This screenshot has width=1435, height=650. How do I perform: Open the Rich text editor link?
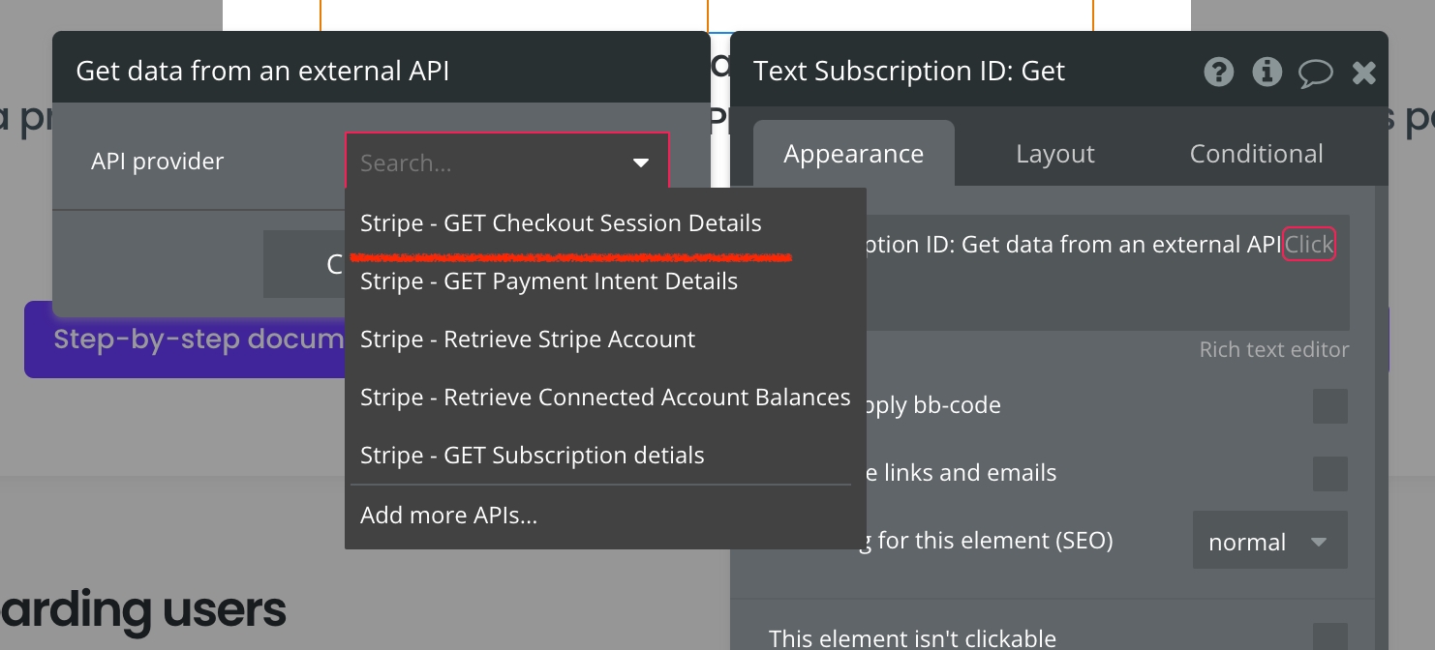(1273, 350)
